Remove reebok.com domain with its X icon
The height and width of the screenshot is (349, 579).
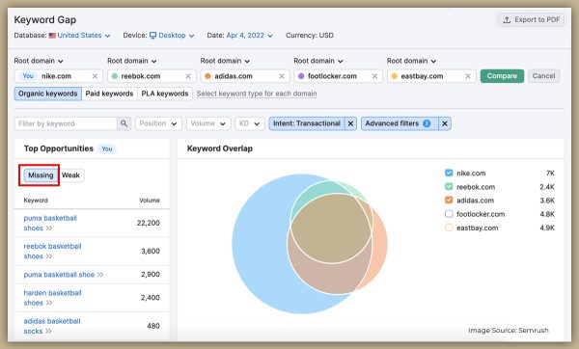click(188, 76)
